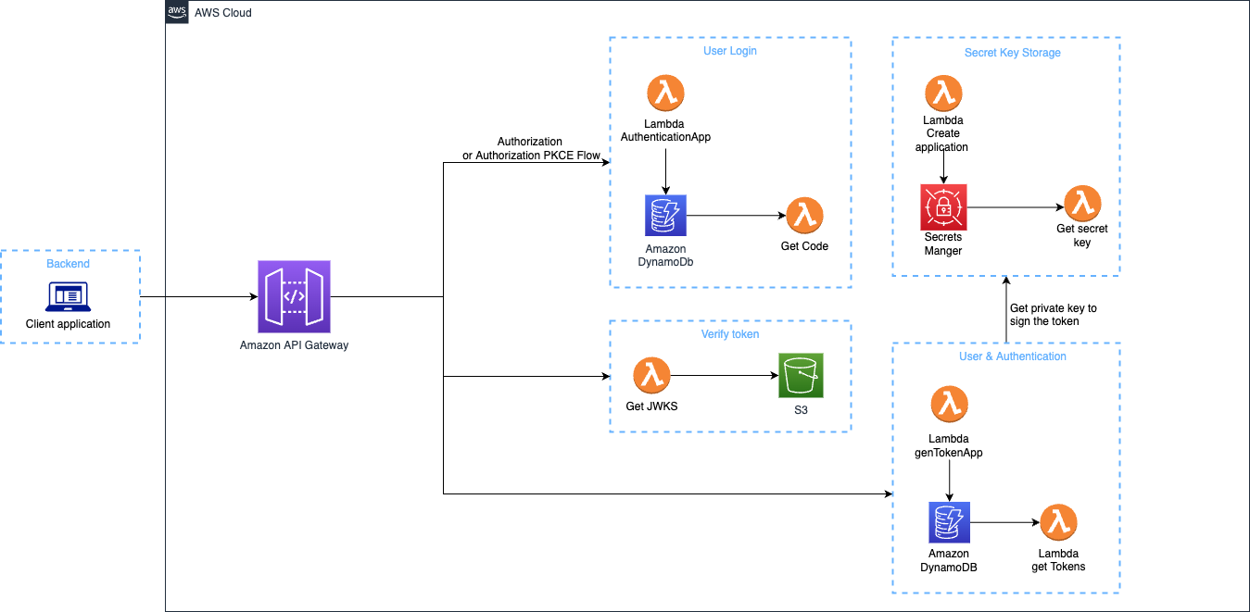1250x612 pixels.
Task: Select the Verify token group label
Action: [x=729, y=334]
